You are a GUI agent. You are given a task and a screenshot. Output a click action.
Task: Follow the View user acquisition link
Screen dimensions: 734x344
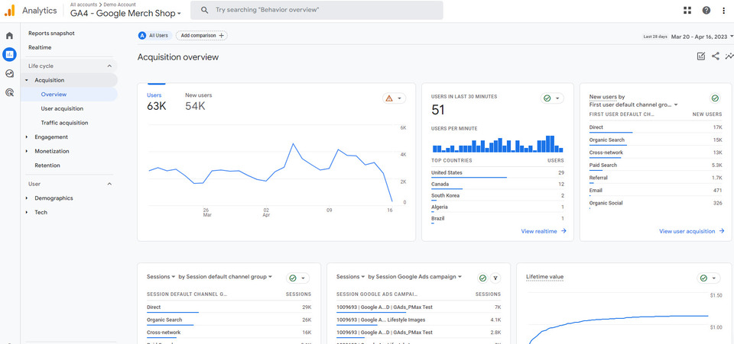click(x=691, y=231)
